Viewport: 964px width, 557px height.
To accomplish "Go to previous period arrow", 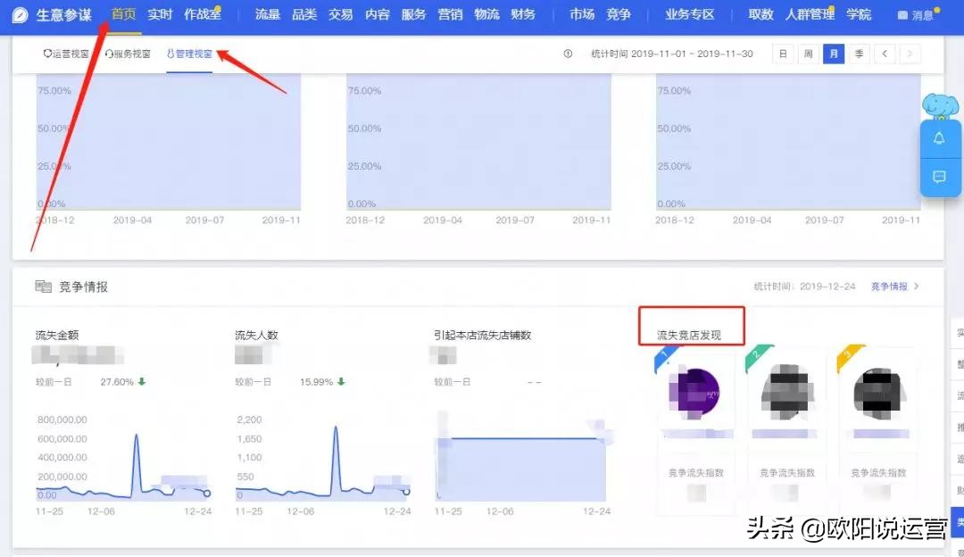I will pos(885,54).
